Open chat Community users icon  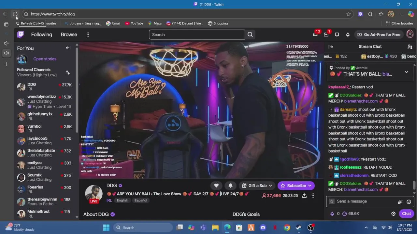coord(410,47)
